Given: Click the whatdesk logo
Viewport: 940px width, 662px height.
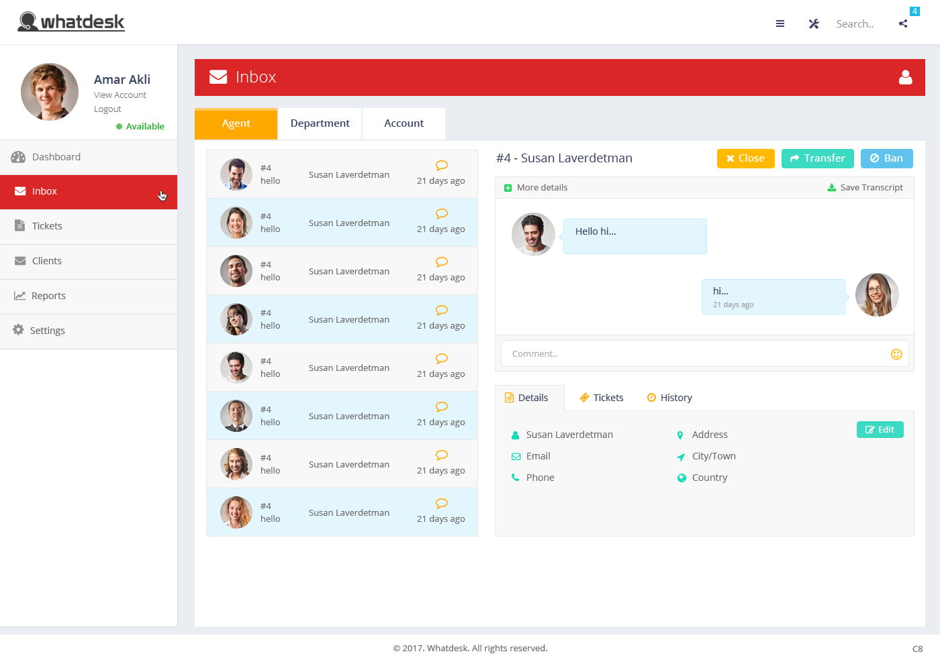Looking at the screenshot, I should 71,22.
